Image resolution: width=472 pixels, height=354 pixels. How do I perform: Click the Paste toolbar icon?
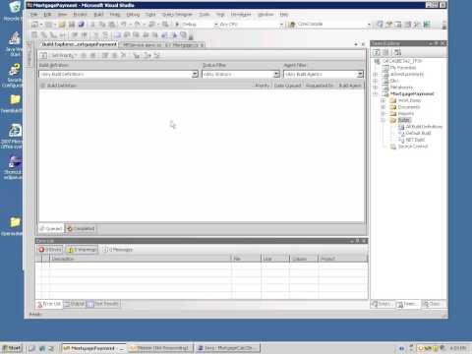(112, 25)
